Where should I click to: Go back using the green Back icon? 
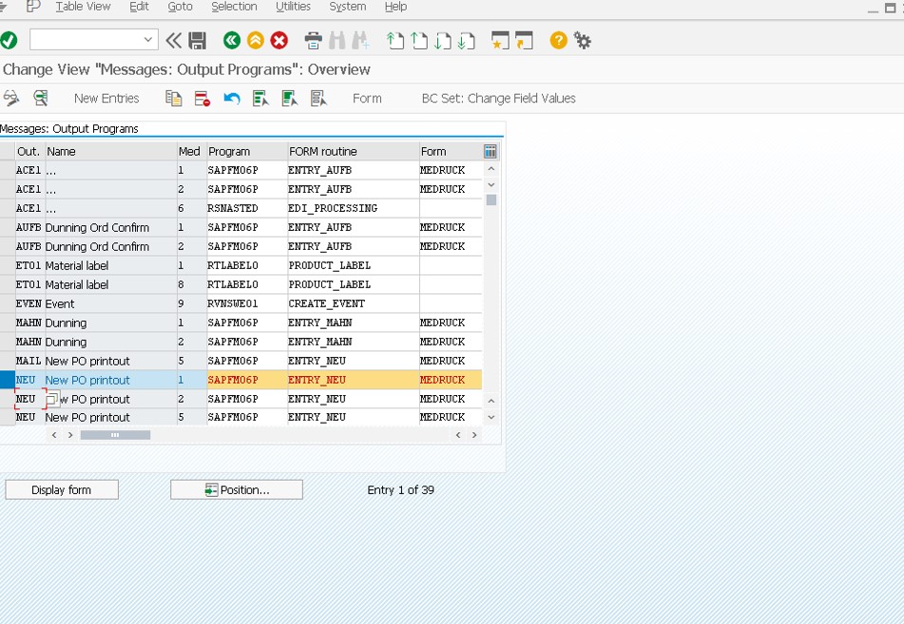tap(232, 40)
